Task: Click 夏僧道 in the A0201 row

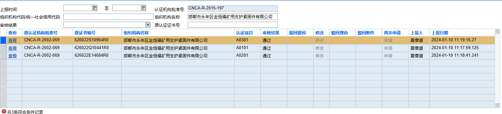Action: [416, 56]
